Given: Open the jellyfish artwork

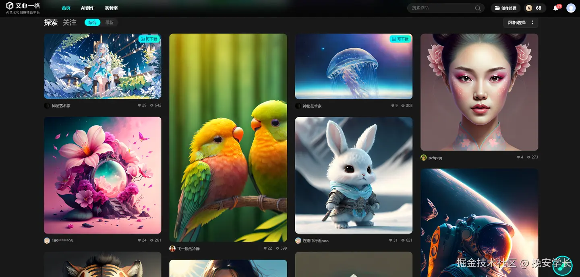Looking at the screenshot, I should (x=354, y=66).
